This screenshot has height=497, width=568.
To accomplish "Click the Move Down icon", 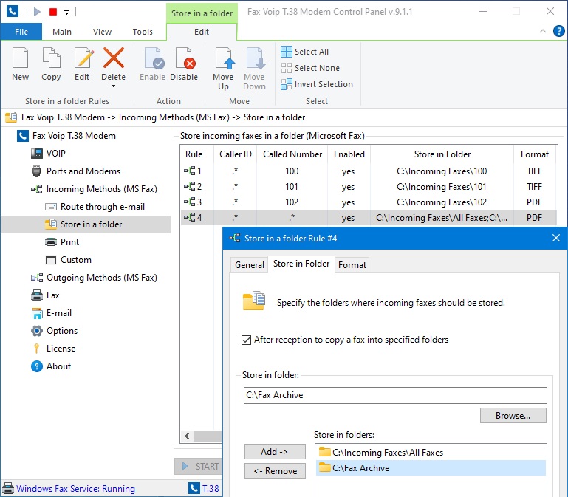I will tap(256, 58).
